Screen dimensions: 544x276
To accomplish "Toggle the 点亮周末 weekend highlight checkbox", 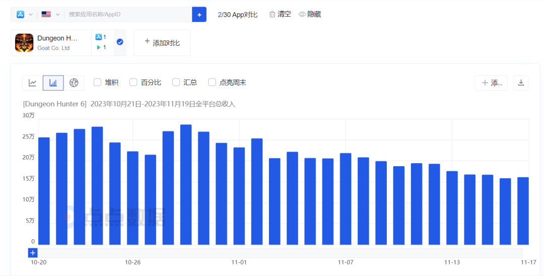I will [212, 83].
